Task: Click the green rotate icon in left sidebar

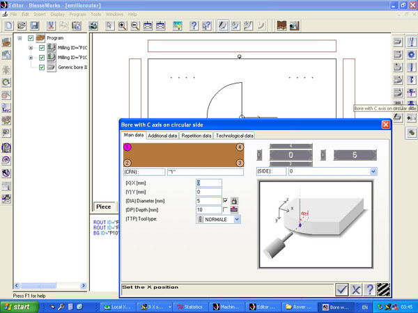Action: [6, 83]
